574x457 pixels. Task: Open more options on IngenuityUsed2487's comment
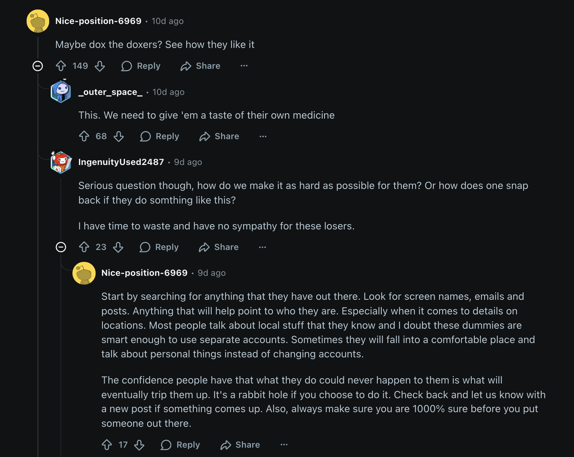pyautogui.click(x=262, y=247)
